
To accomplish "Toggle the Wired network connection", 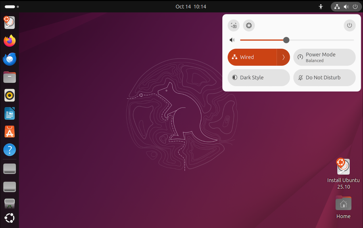I will [252, 57].
